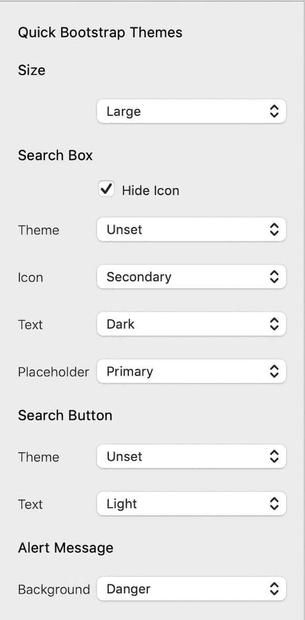Expand the Icon dropdown set to Secondary

[x=191, y=277]
